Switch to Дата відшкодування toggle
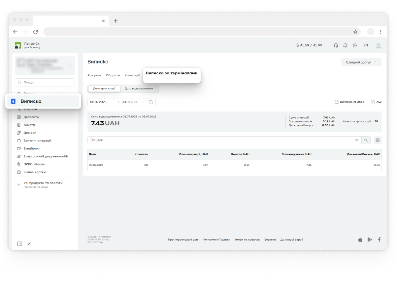The height and width of the screenshot is (283, 396). tap(139, 89)
